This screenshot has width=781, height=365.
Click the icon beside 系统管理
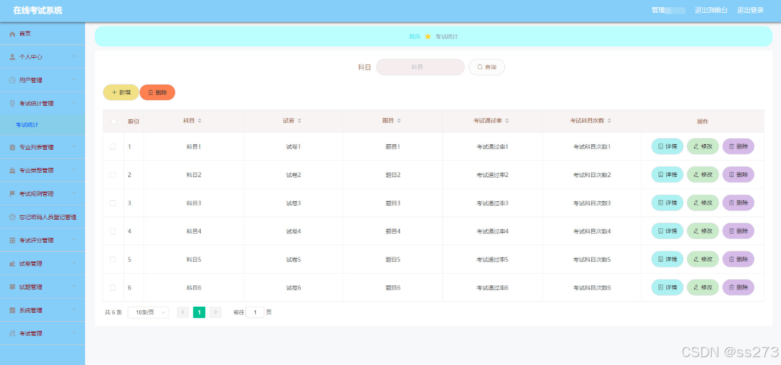[12, 310]
